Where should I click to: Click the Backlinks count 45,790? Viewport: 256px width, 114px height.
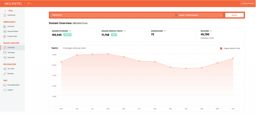(205, 35)
